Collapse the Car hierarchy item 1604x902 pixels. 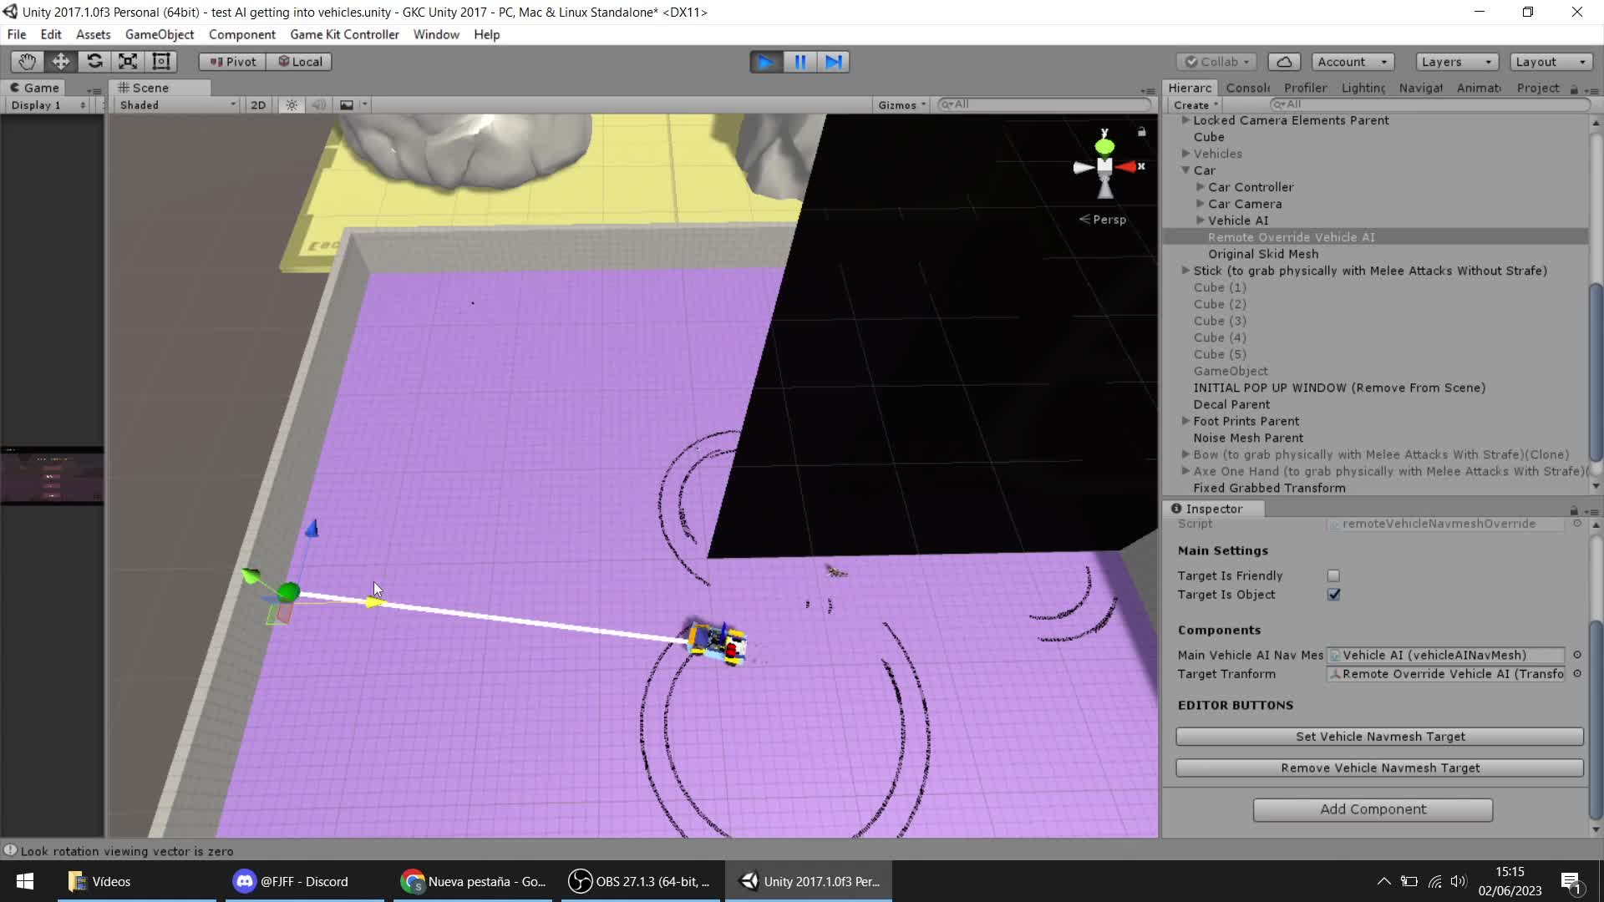(x=1185, y=170)
